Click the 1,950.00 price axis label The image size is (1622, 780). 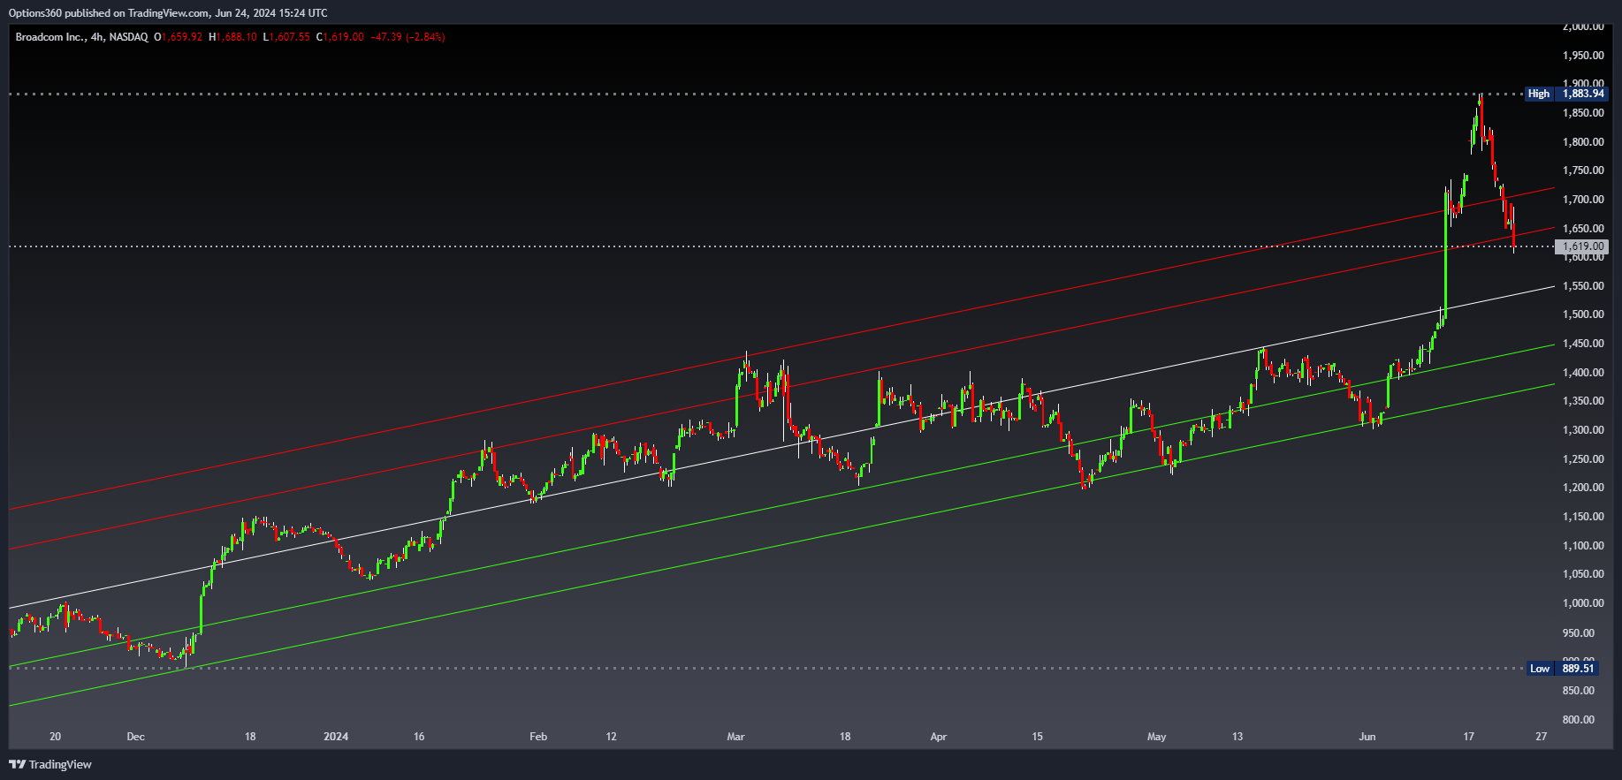click(1583, 56)
